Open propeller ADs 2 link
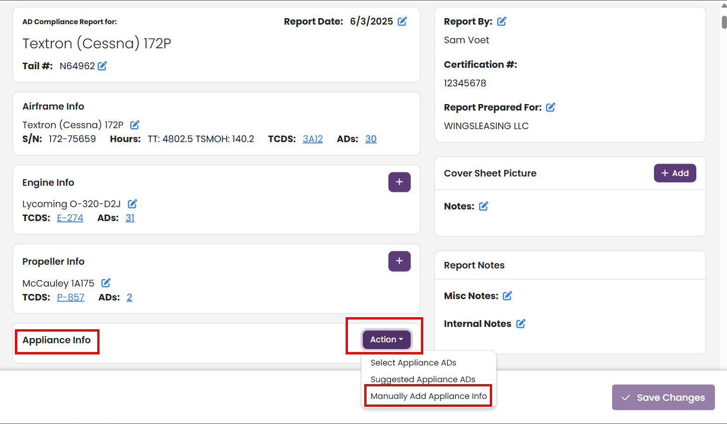The width and height of the screenshot is (727, 424). pos(129,297)
